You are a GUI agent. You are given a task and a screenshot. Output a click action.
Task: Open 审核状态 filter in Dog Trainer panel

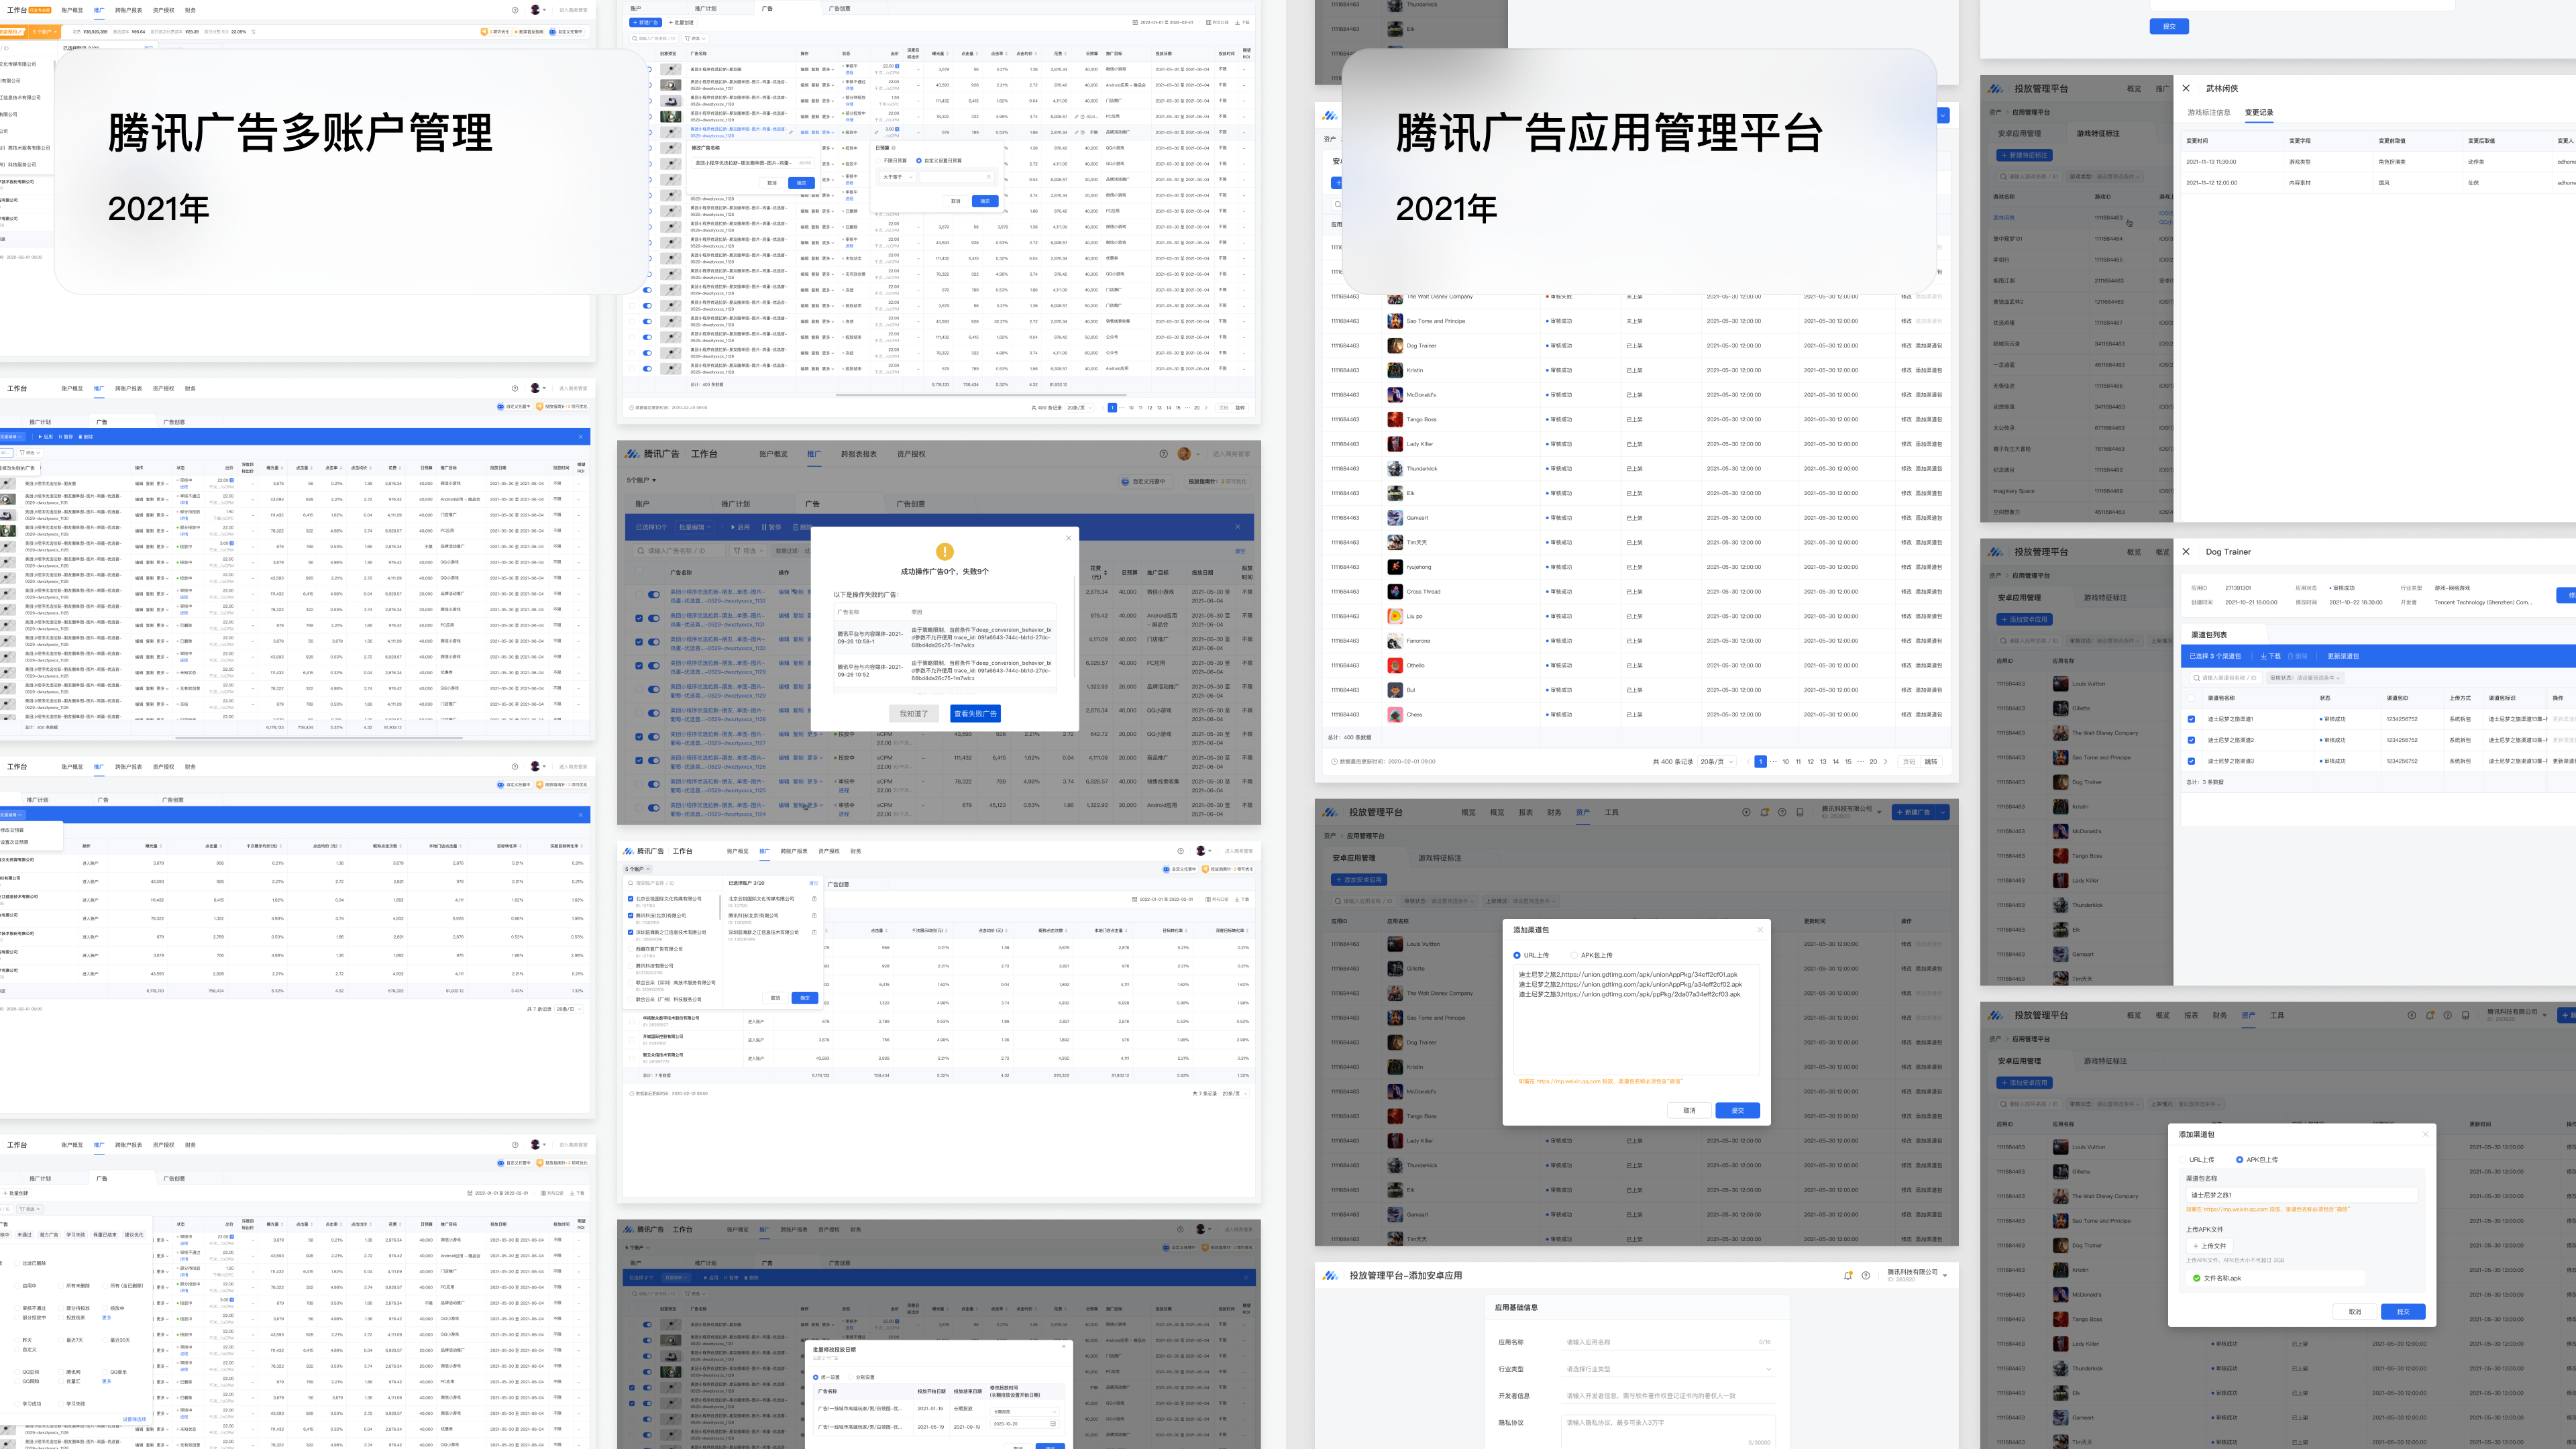pyautogui.click(x=2306, y=678)
